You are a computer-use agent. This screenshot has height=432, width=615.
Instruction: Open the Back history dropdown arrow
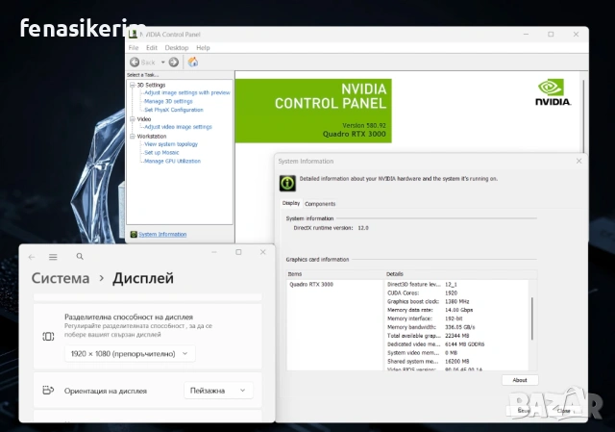tap(162, 62)
